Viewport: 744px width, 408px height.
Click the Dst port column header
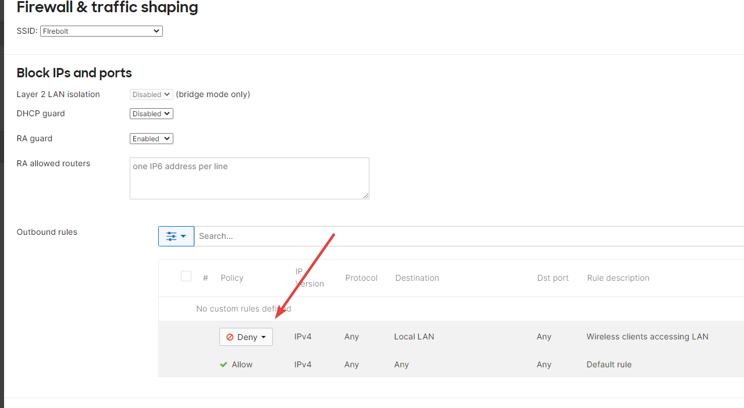tap(553, 278)
